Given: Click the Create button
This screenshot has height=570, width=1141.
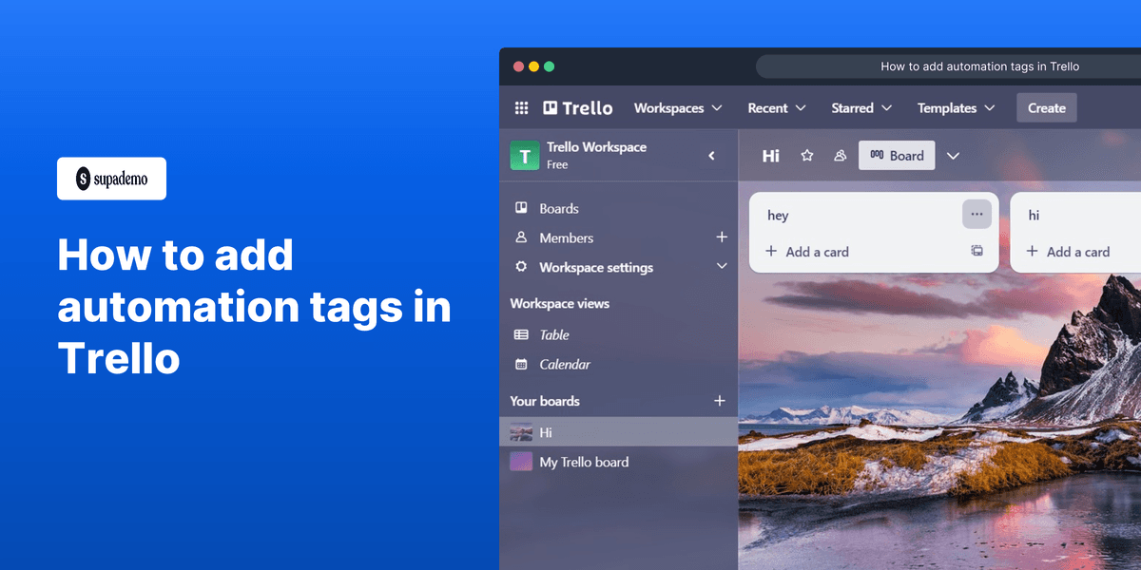Looking at the screenshot, I should click(x=1046, y=107).
